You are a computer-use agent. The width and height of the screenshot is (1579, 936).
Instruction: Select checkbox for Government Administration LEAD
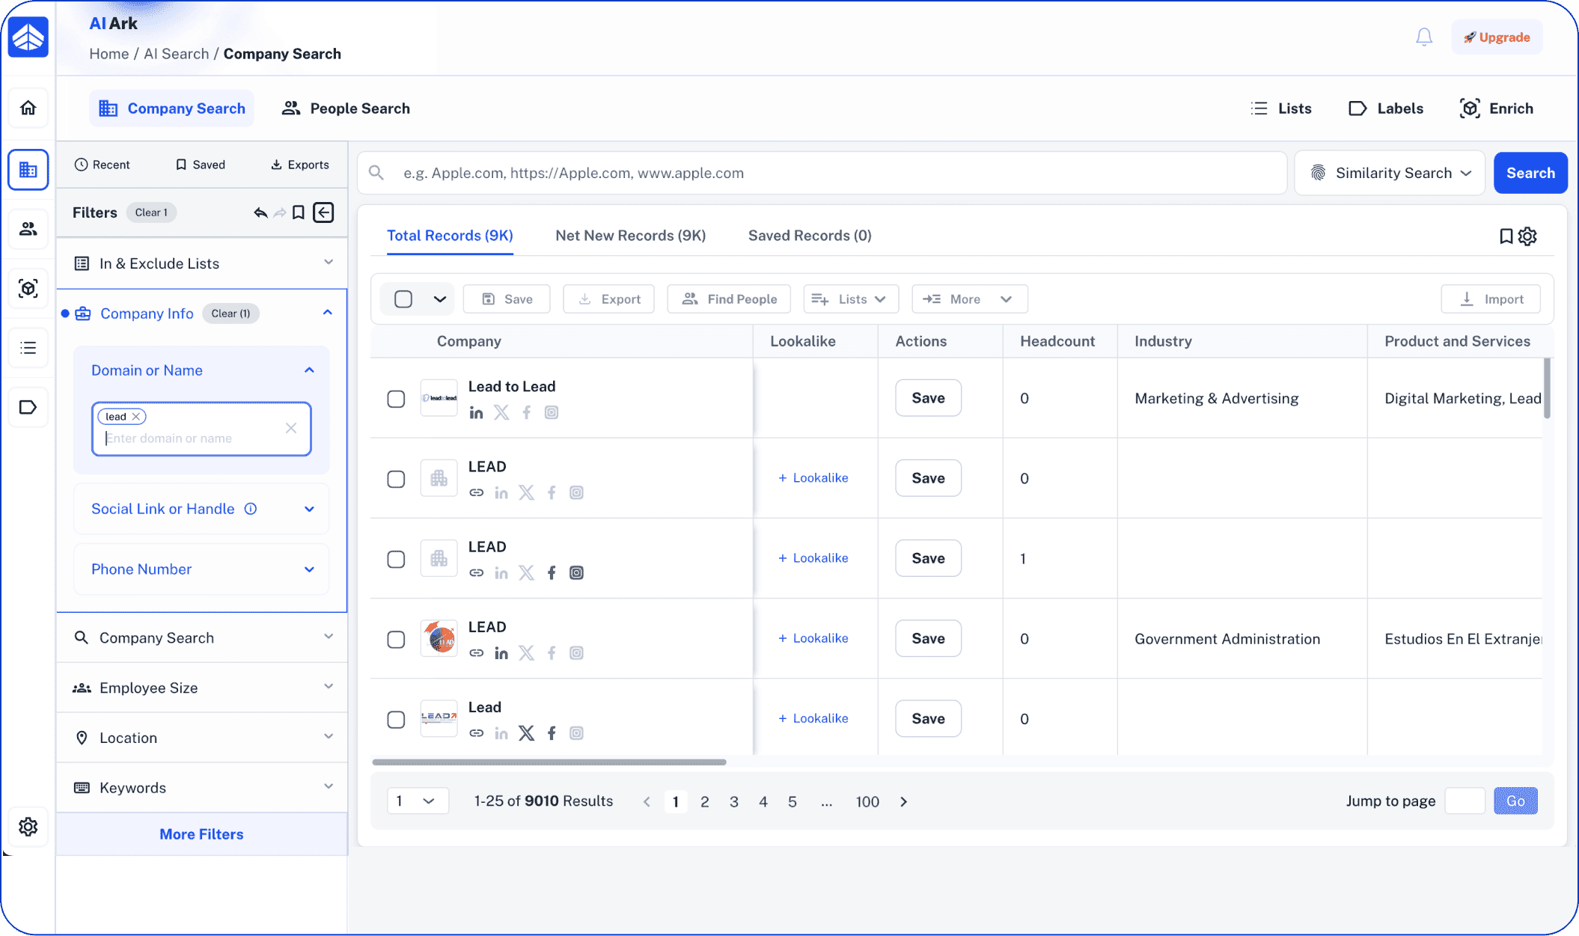click(x=396, y=639)
